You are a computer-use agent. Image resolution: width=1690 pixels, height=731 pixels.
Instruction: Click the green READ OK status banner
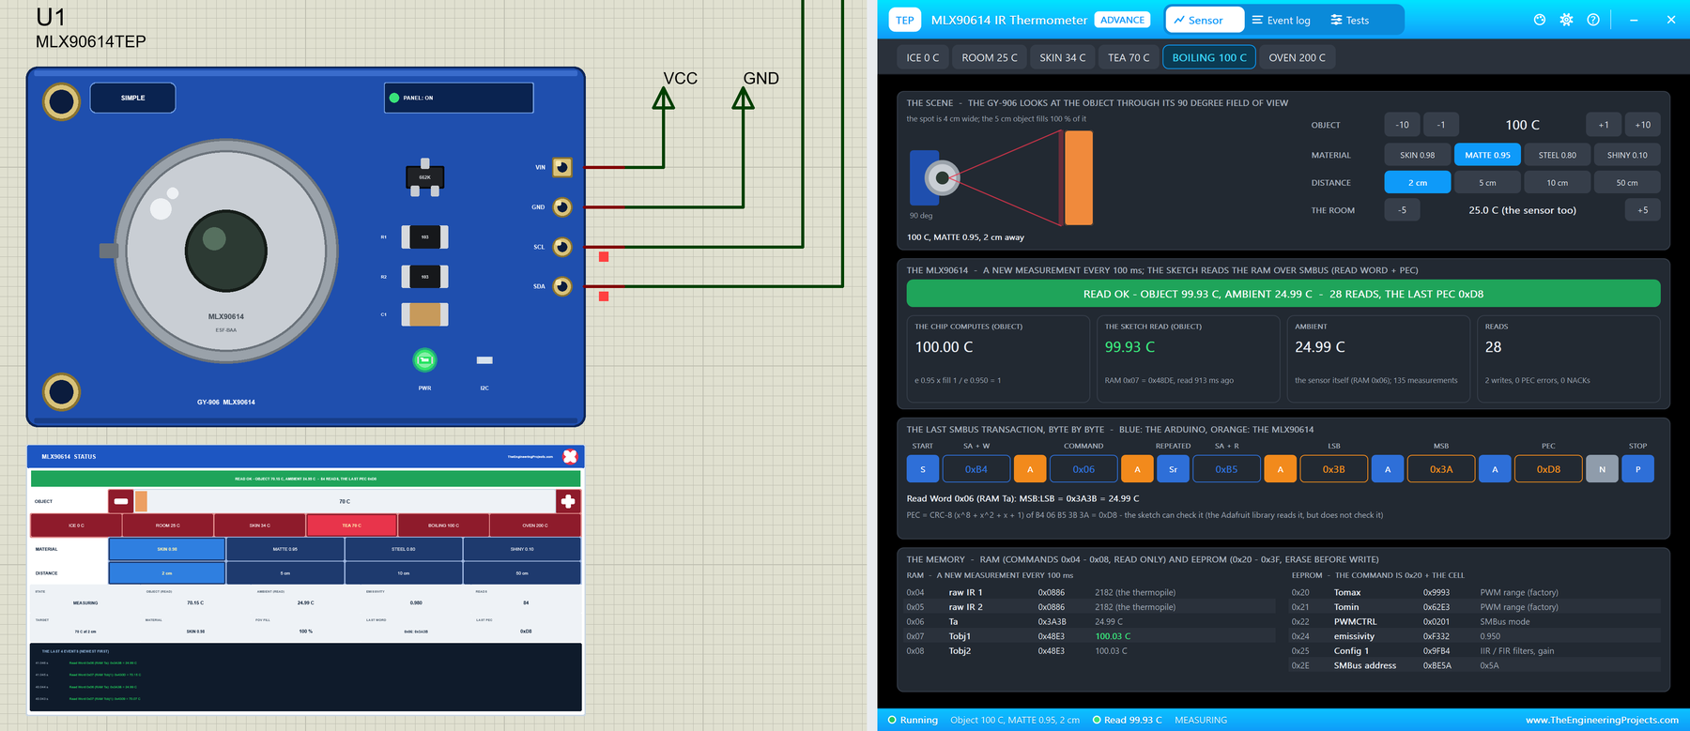pyautogui.click(x=1283, y=294)
